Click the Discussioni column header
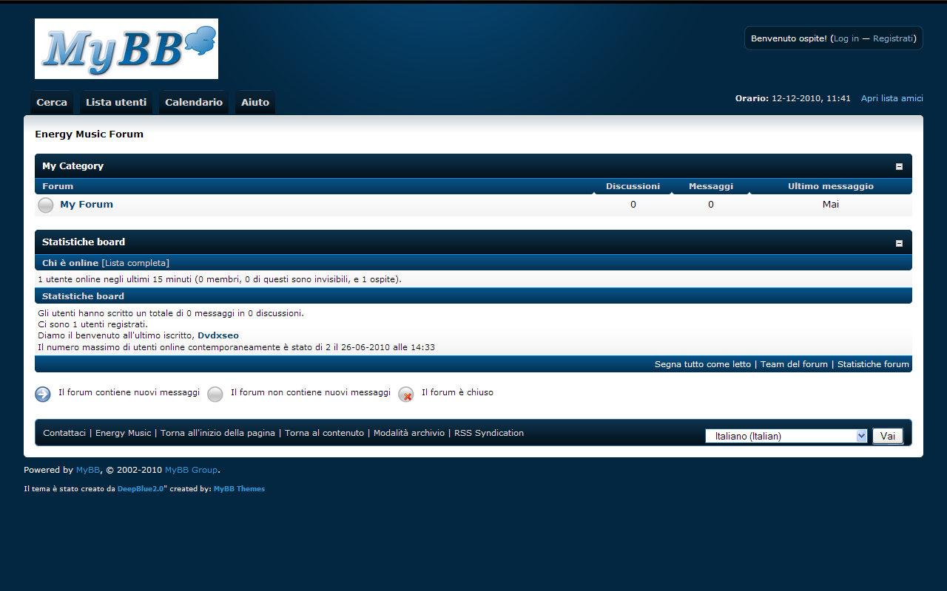947x591 pixels. (x=633, y=186)
